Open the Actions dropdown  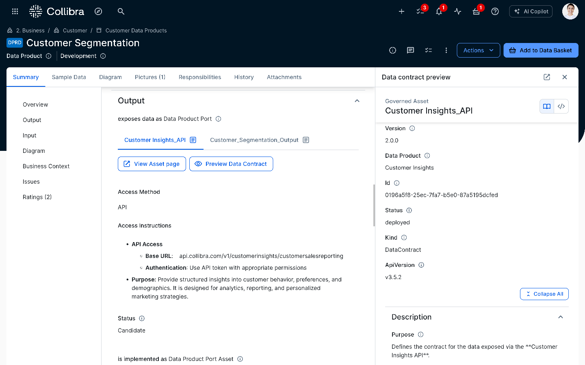tap(478, 50)
